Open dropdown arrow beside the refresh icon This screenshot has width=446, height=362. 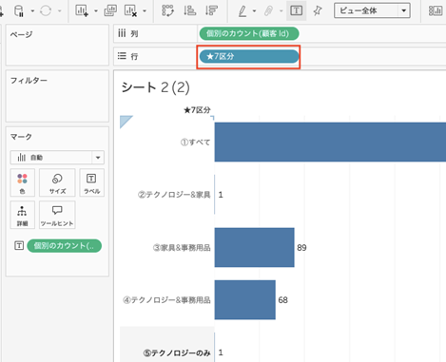60,11
